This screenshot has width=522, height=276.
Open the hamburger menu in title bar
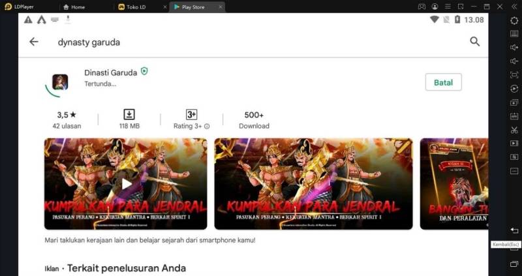coord(448,7)
